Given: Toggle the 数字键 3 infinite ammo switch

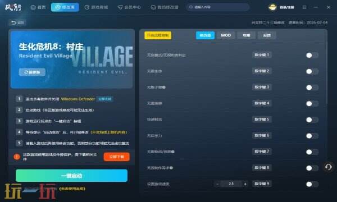Looking at the screenshot, I should pos(312,88).
